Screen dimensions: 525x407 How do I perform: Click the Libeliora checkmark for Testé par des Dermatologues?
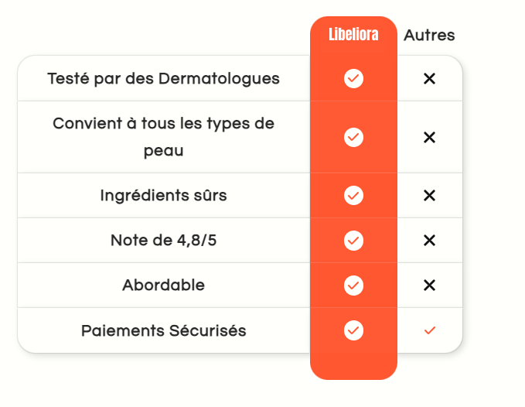coord(353,78)
